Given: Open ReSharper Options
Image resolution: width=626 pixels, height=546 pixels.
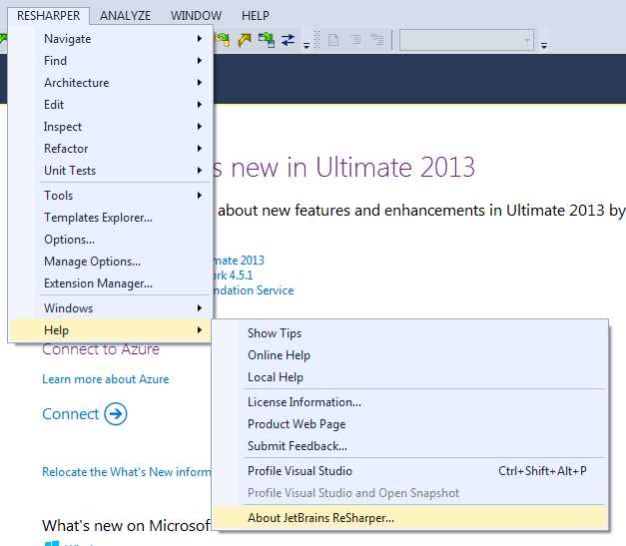Looking at the screenshot, I should coord(110,240).
